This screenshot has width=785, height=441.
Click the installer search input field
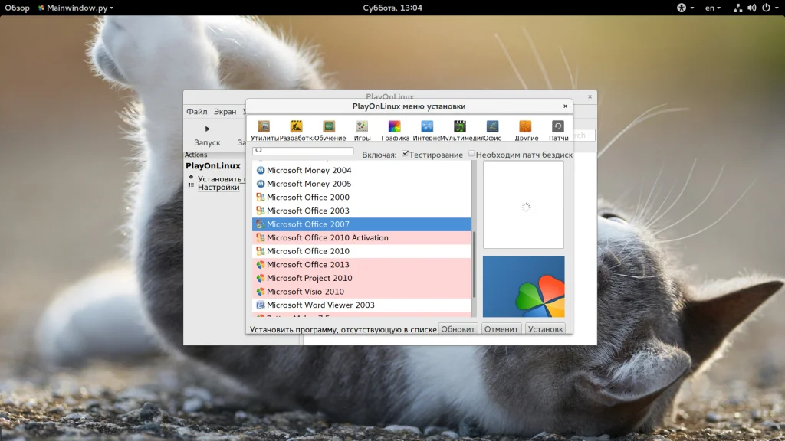pos(304,151)
